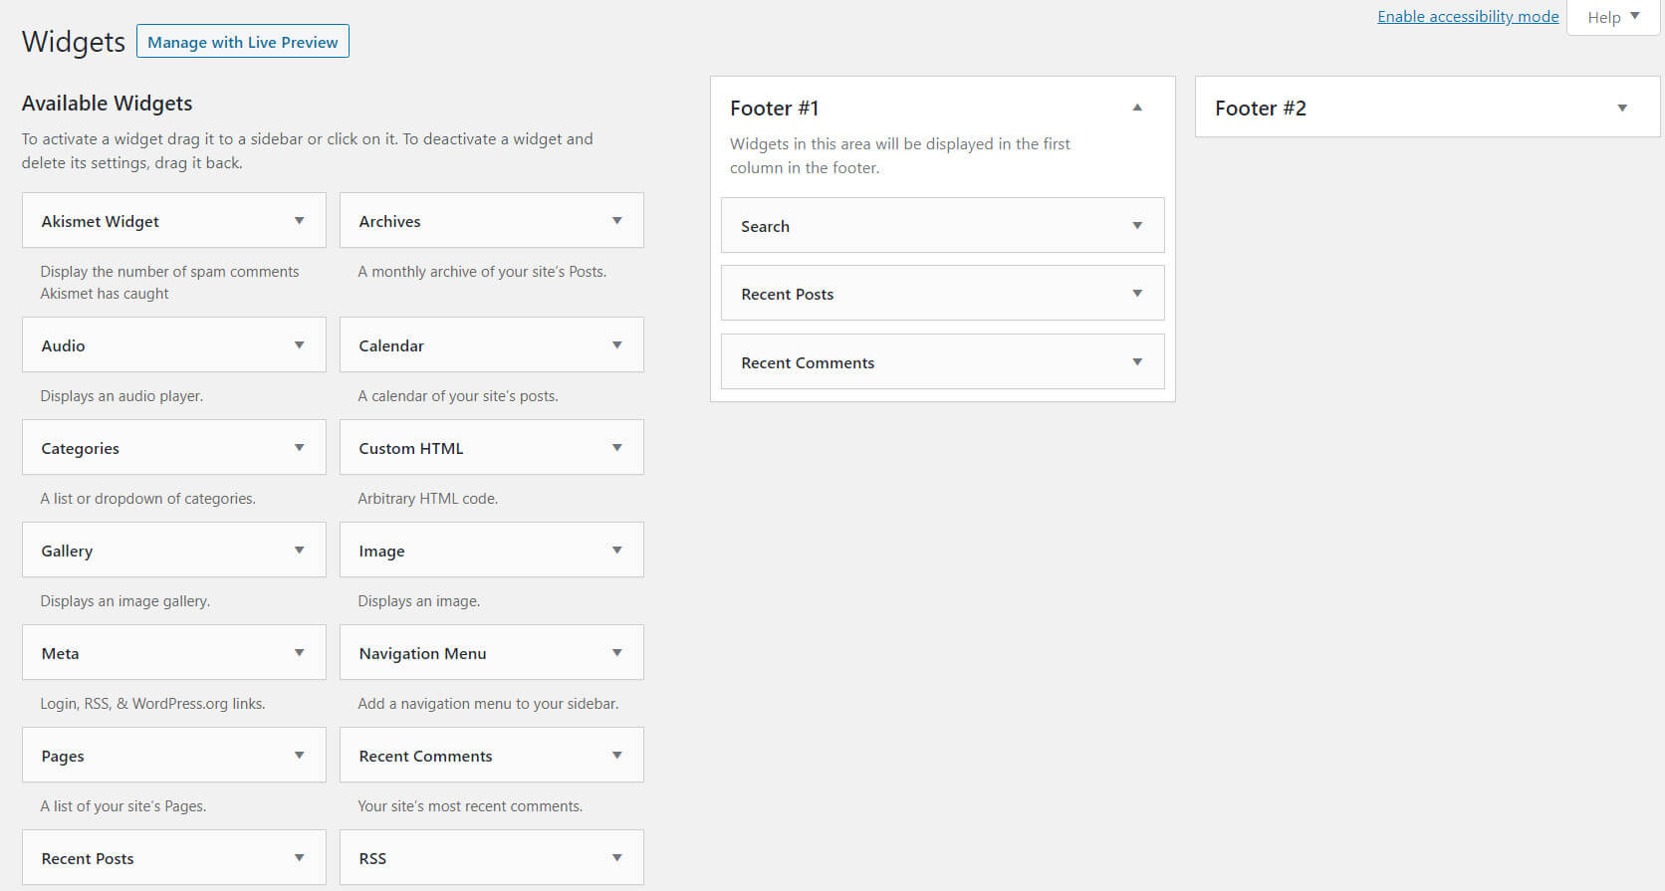Click Manage with Live Preview button

tap(243, 42)
